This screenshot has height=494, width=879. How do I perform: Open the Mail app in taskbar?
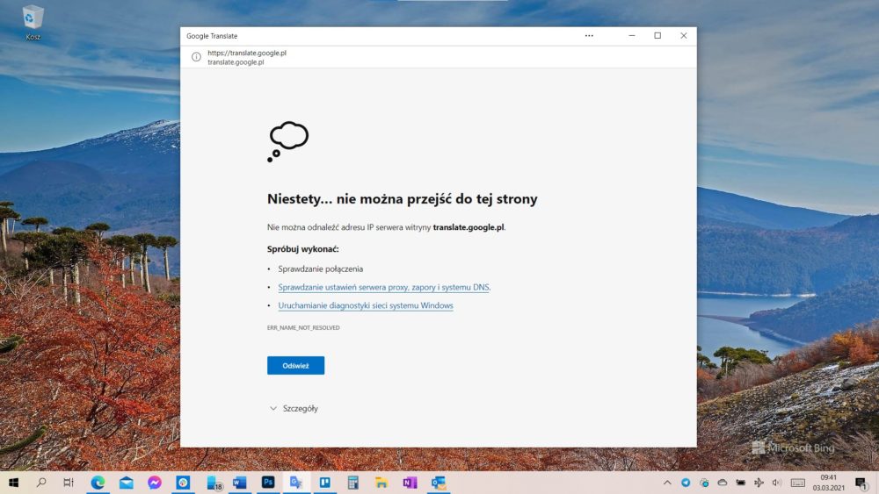pos(126,483)
